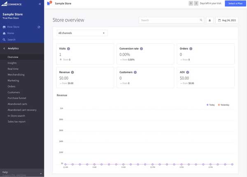247x177 pixels.
Task: Select Overview in Analytics menu
Action: pyautogui.click(x=13, y=57)
